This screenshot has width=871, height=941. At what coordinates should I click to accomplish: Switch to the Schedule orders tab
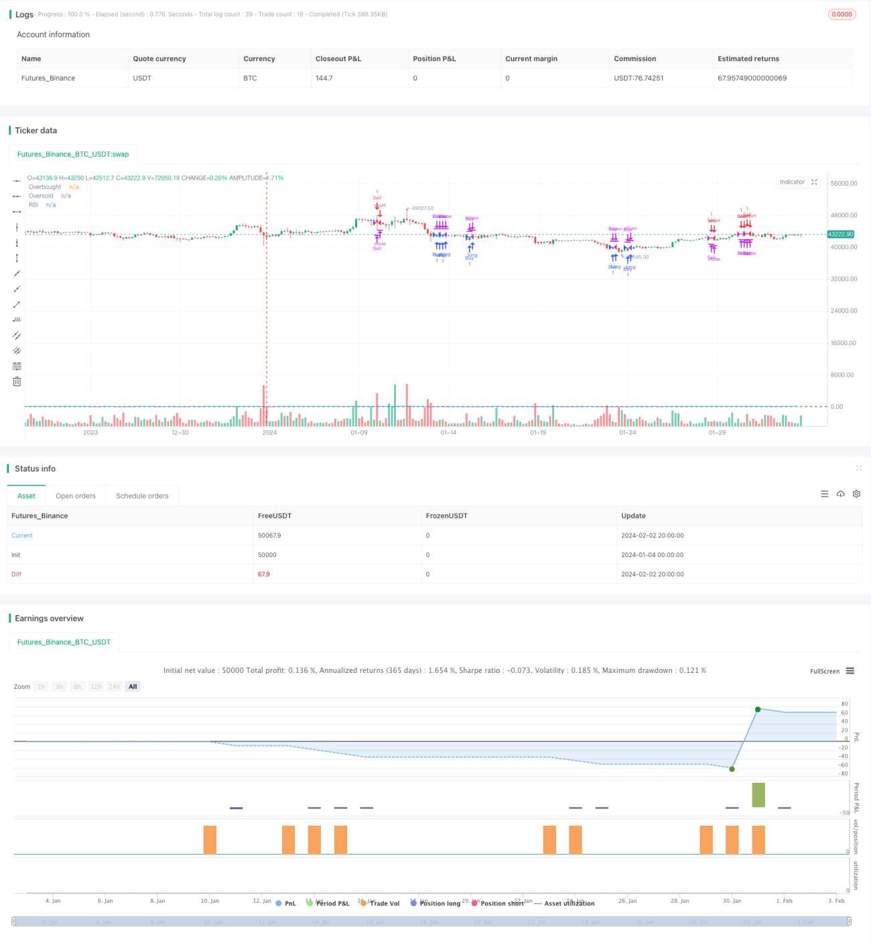(142, 496)
